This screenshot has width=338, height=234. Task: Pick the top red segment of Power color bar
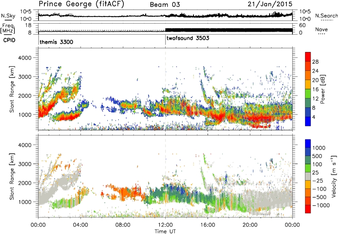(x=308, y=57)
